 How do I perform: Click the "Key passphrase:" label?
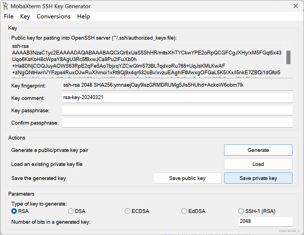tap(31, 110)
